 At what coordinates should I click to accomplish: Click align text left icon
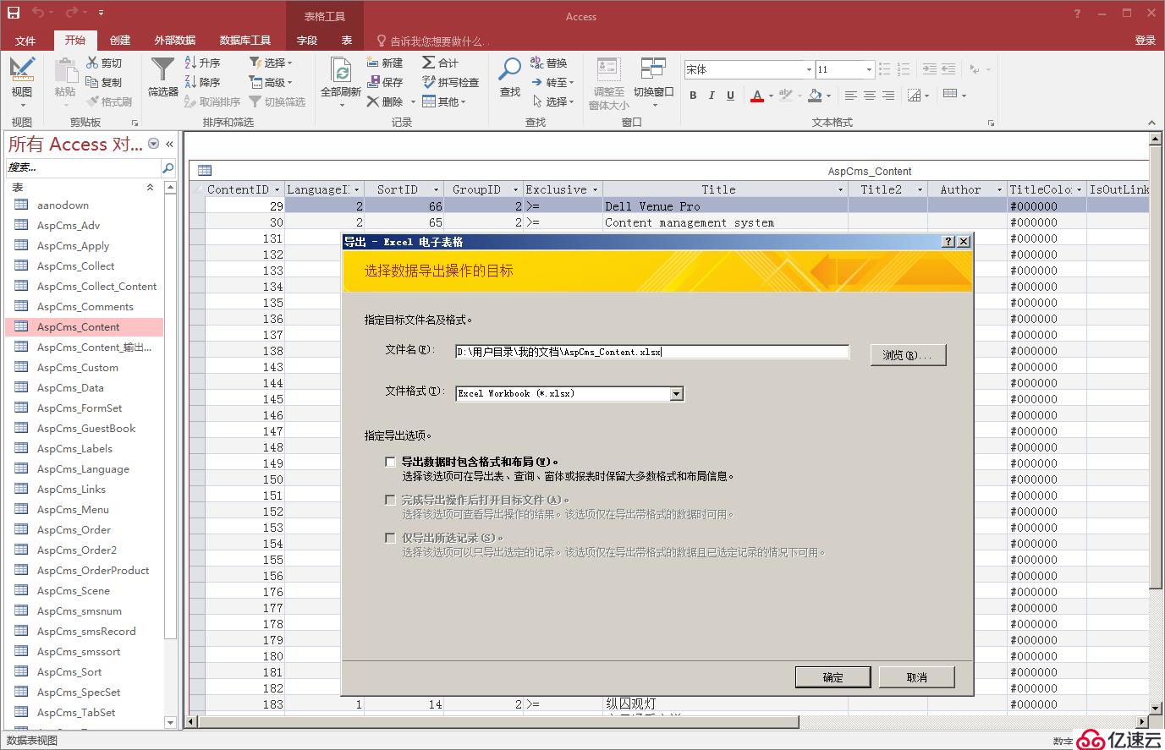tap(851, 96)
